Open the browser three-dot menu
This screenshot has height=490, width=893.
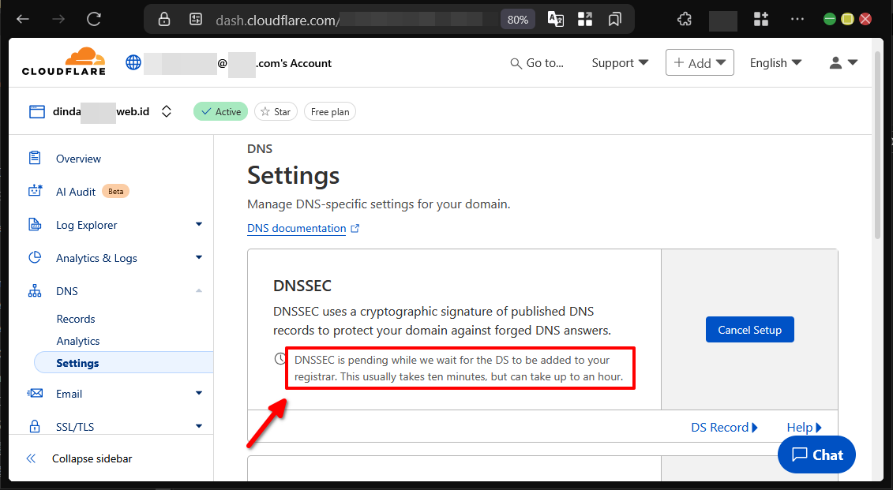[797, 20]
